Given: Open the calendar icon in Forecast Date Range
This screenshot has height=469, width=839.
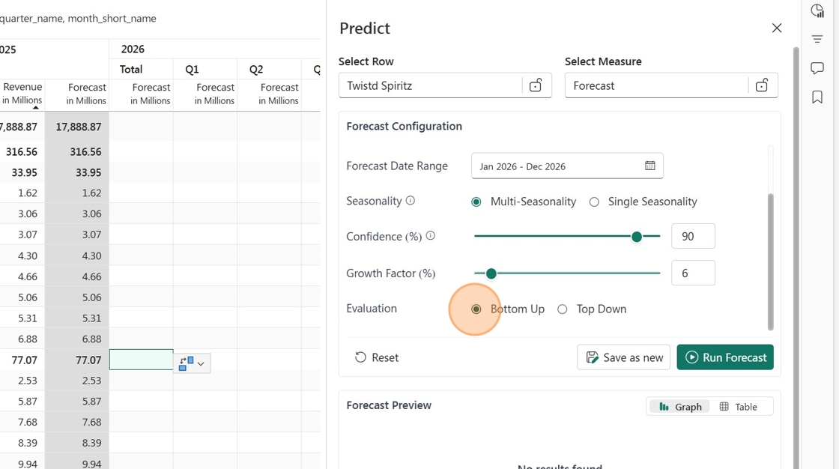Looking at the screenshot, I should [649, 166].
